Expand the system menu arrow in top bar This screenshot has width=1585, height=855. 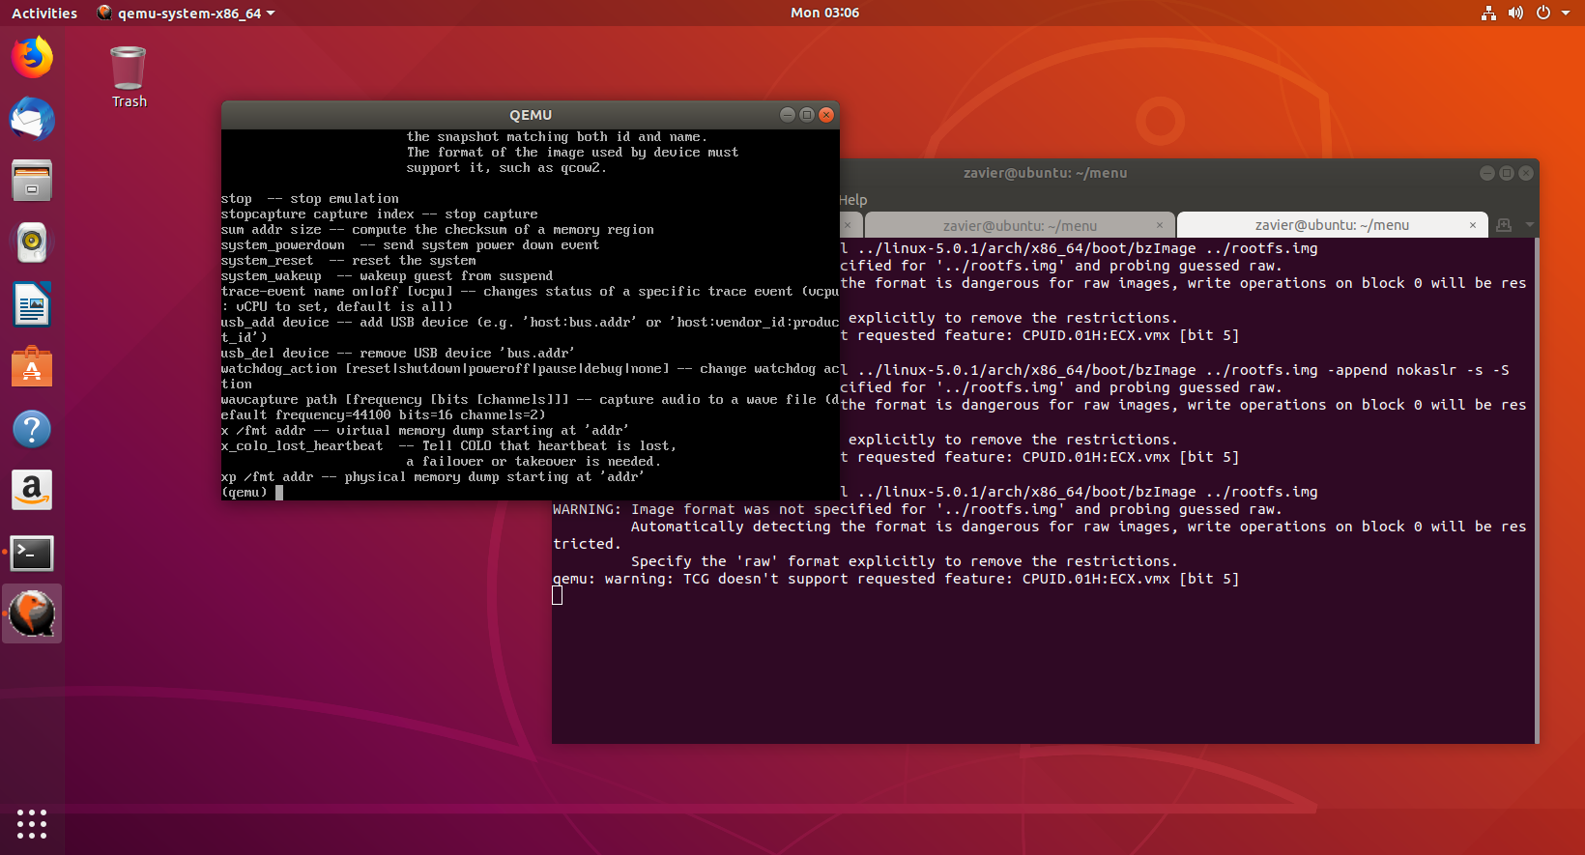click(x=1566, y=14)
